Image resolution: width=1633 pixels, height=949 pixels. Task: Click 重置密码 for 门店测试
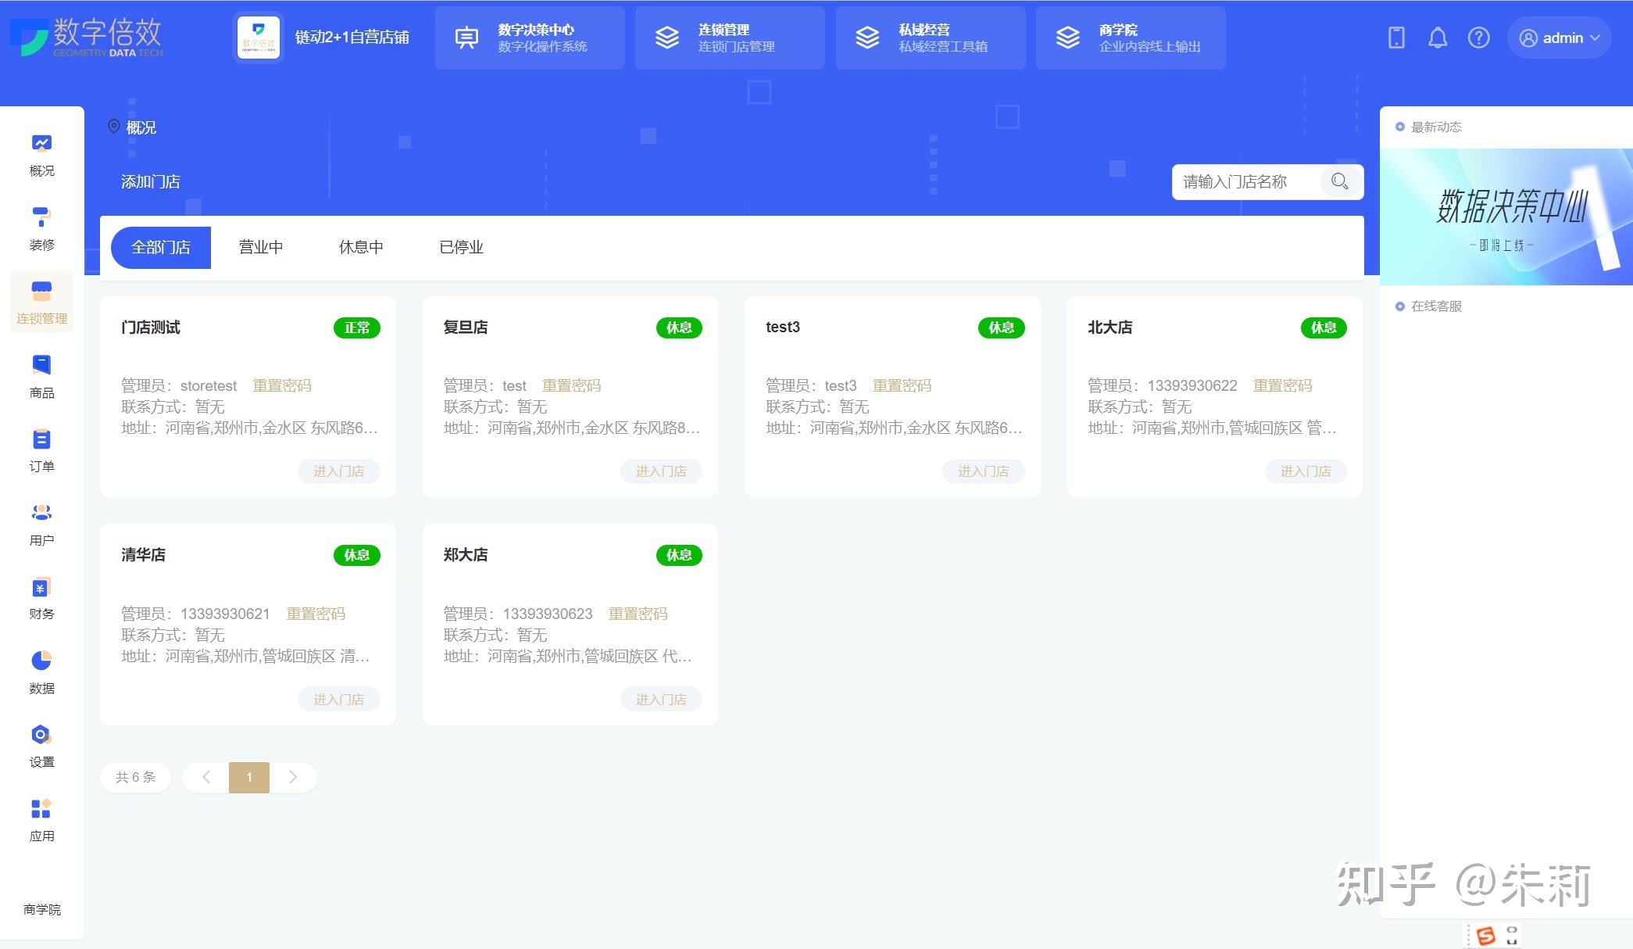(x=282, y=385)
